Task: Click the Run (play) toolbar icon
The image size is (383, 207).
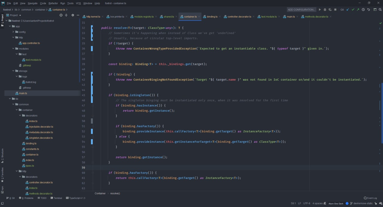Action: [x=320, y=10]
